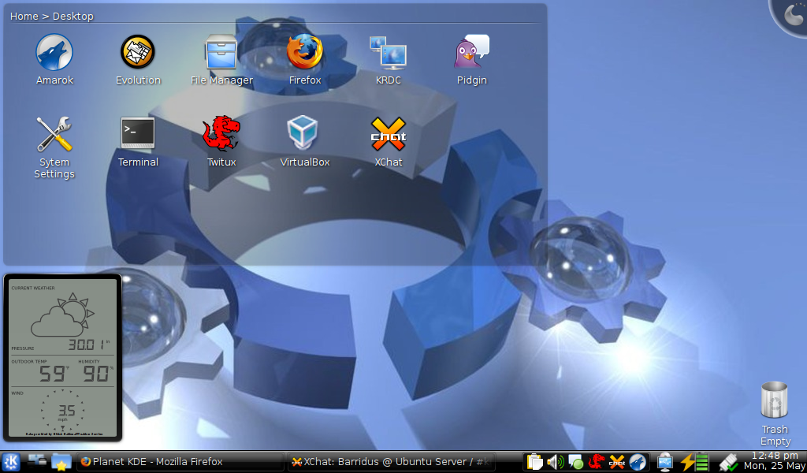807x473 pixels.
Task: Launch the Terminal icon
Action: click(138, 135)
